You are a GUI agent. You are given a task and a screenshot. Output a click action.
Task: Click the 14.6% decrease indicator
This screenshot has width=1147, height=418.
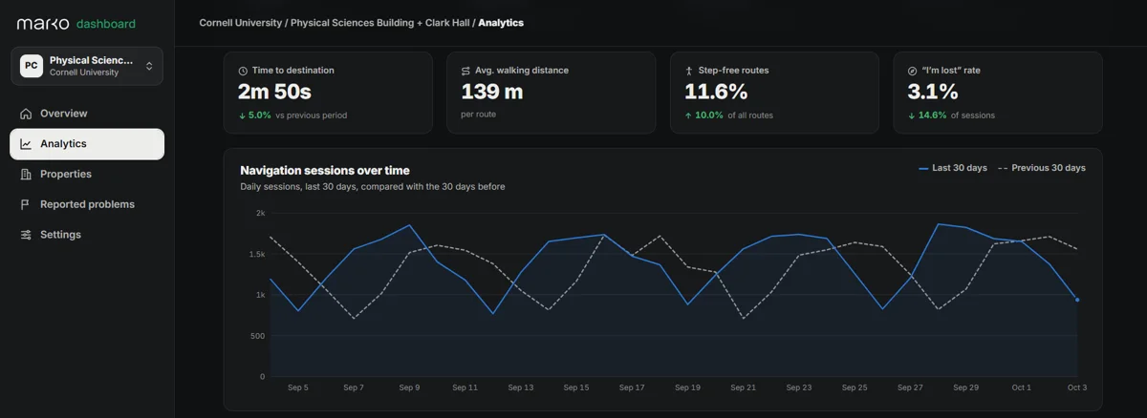click(x=927, y=115)
